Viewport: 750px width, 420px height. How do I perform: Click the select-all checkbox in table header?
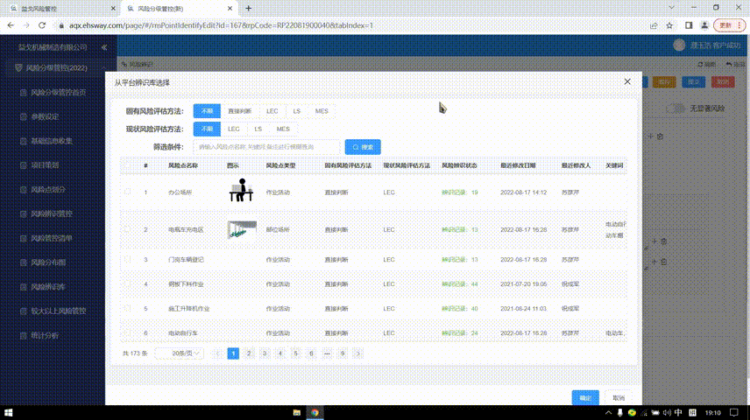pyautogui.click(x=127, y=164)
